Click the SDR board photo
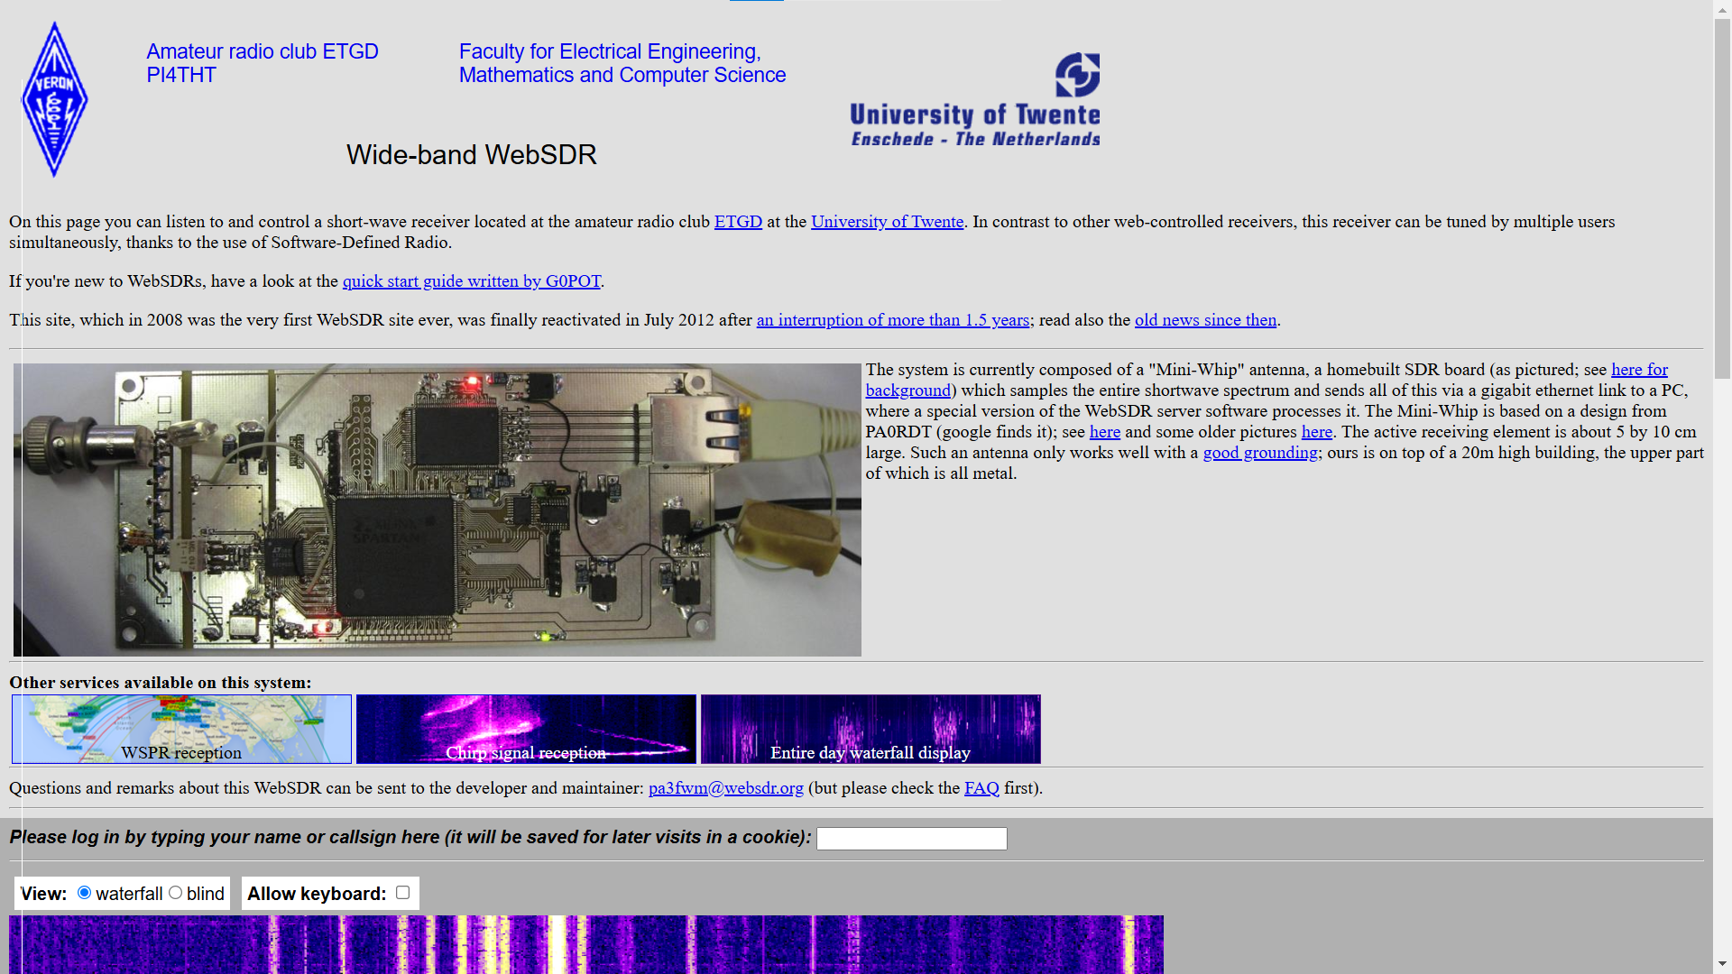Image resolution: width=1732 pixels, height=974 pixels. (437, 510)
